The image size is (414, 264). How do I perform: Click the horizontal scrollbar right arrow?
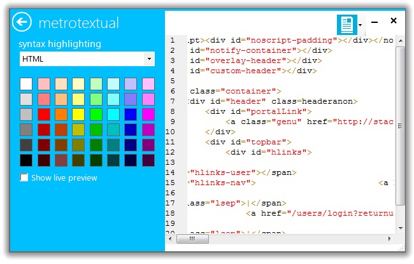click(390, 240)
